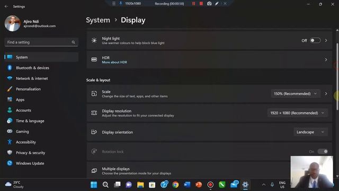
Task: Open Personalisation settings
Action: pyautogui.click(x=41, y=89)
